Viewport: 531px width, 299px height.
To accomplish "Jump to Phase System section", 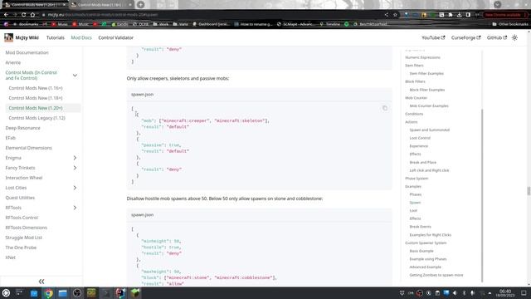I will tap(417, 179).
